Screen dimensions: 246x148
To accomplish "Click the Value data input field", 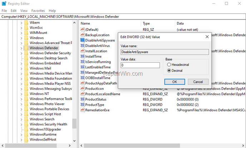I will [140, 65].
